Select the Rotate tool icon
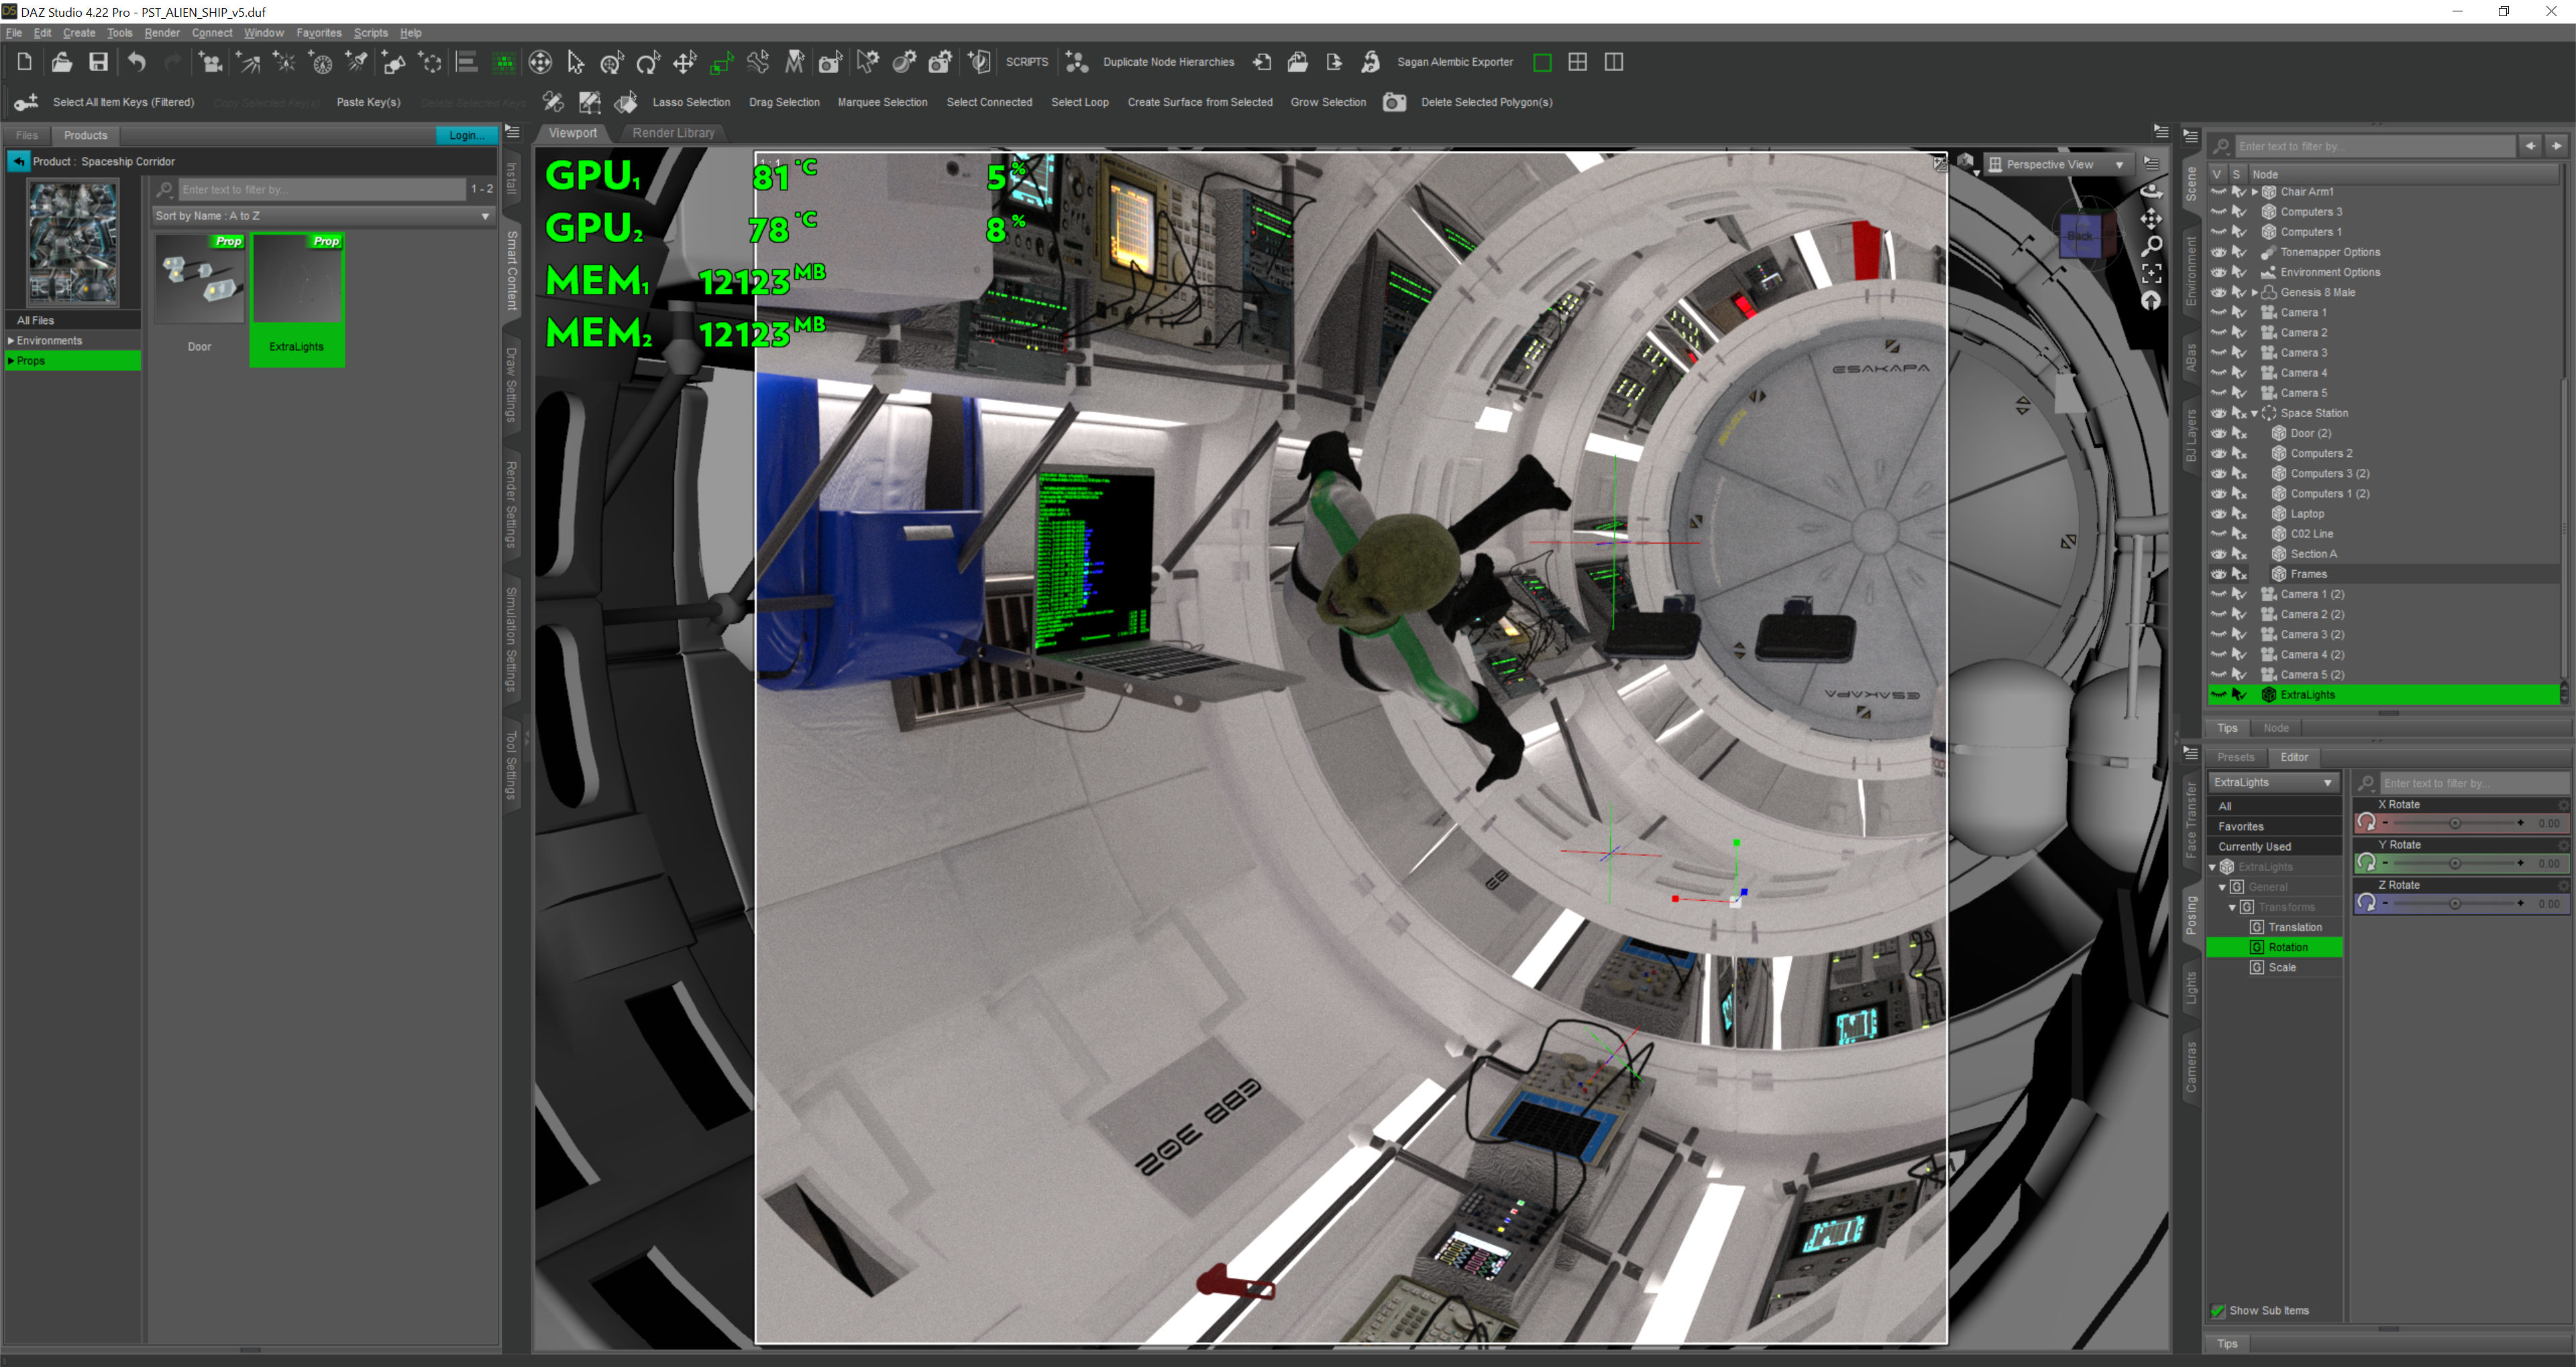 pyautogui.click(x=648, y=63)
